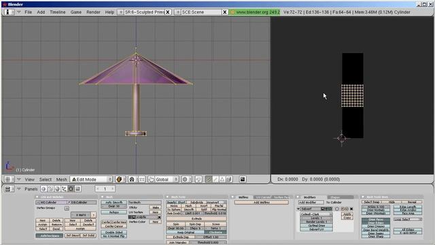This screenshot has height=245, width=435.
Task: Click the Extrude button
Action: tap(196, 219)
